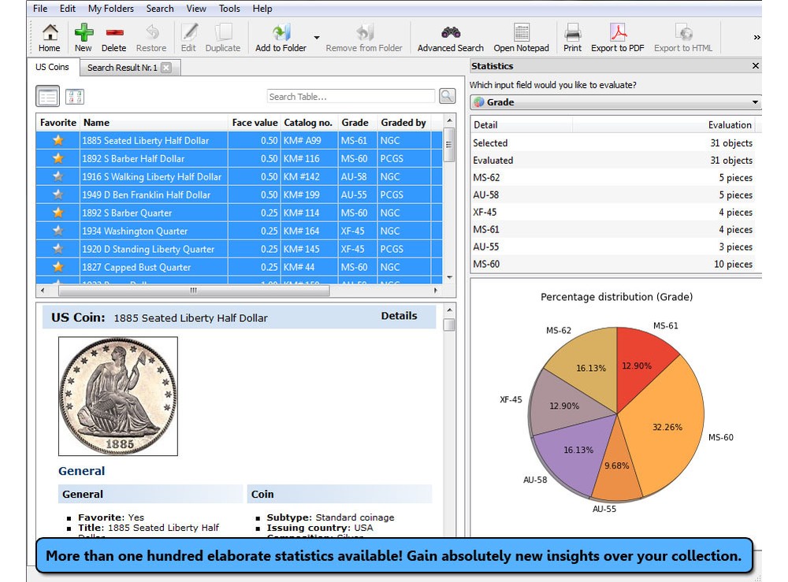Image resolution: width=788 pixels, height=582 pixels.
Task: Open the Add to Folder dropdown arrow
Action: pyautogui.click(x=318, y=35)
